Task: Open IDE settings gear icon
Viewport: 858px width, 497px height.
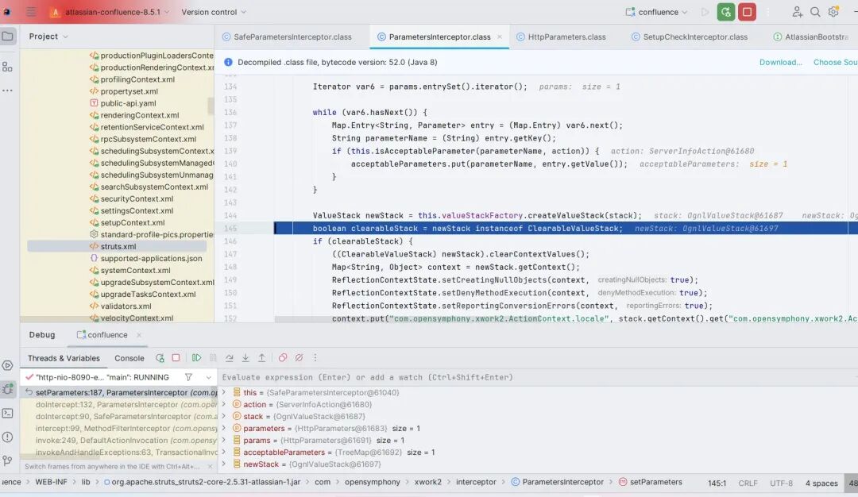Action: [x=833, y=12]
